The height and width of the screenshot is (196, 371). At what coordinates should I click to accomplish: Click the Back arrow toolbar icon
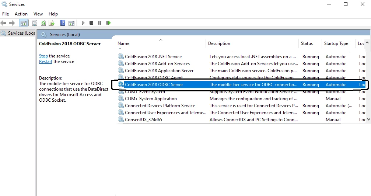click(3, 23)
